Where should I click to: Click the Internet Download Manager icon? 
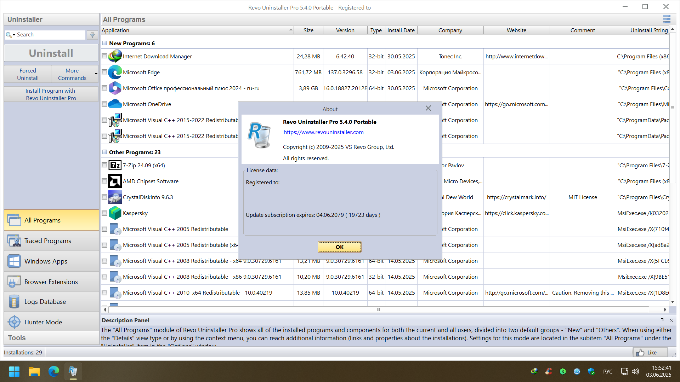(115, 56)
